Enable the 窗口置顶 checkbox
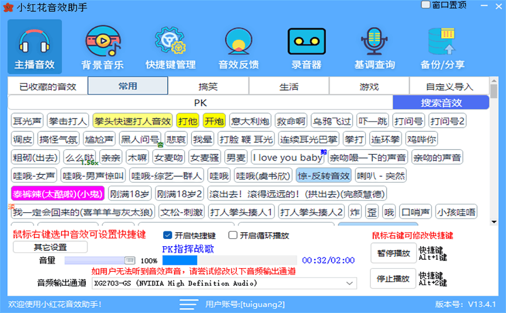Viewport: 506px width, 313px height. tap(425, 5)
